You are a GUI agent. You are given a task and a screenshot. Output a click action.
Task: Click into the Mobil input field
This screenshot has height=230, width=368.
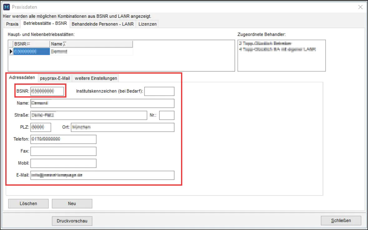tap(63, 163)
